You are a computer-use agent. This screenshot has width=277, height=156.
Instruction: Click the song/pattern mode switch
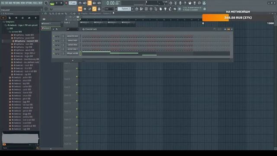[52, 3]
